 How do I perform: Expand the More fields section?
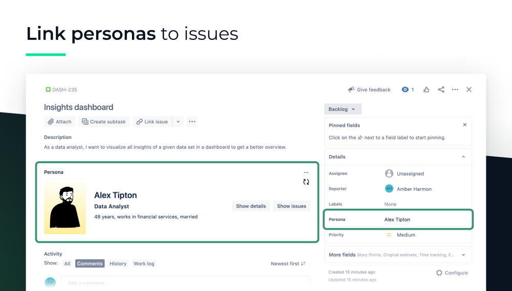pyautogui.click(x=463, y=255)
